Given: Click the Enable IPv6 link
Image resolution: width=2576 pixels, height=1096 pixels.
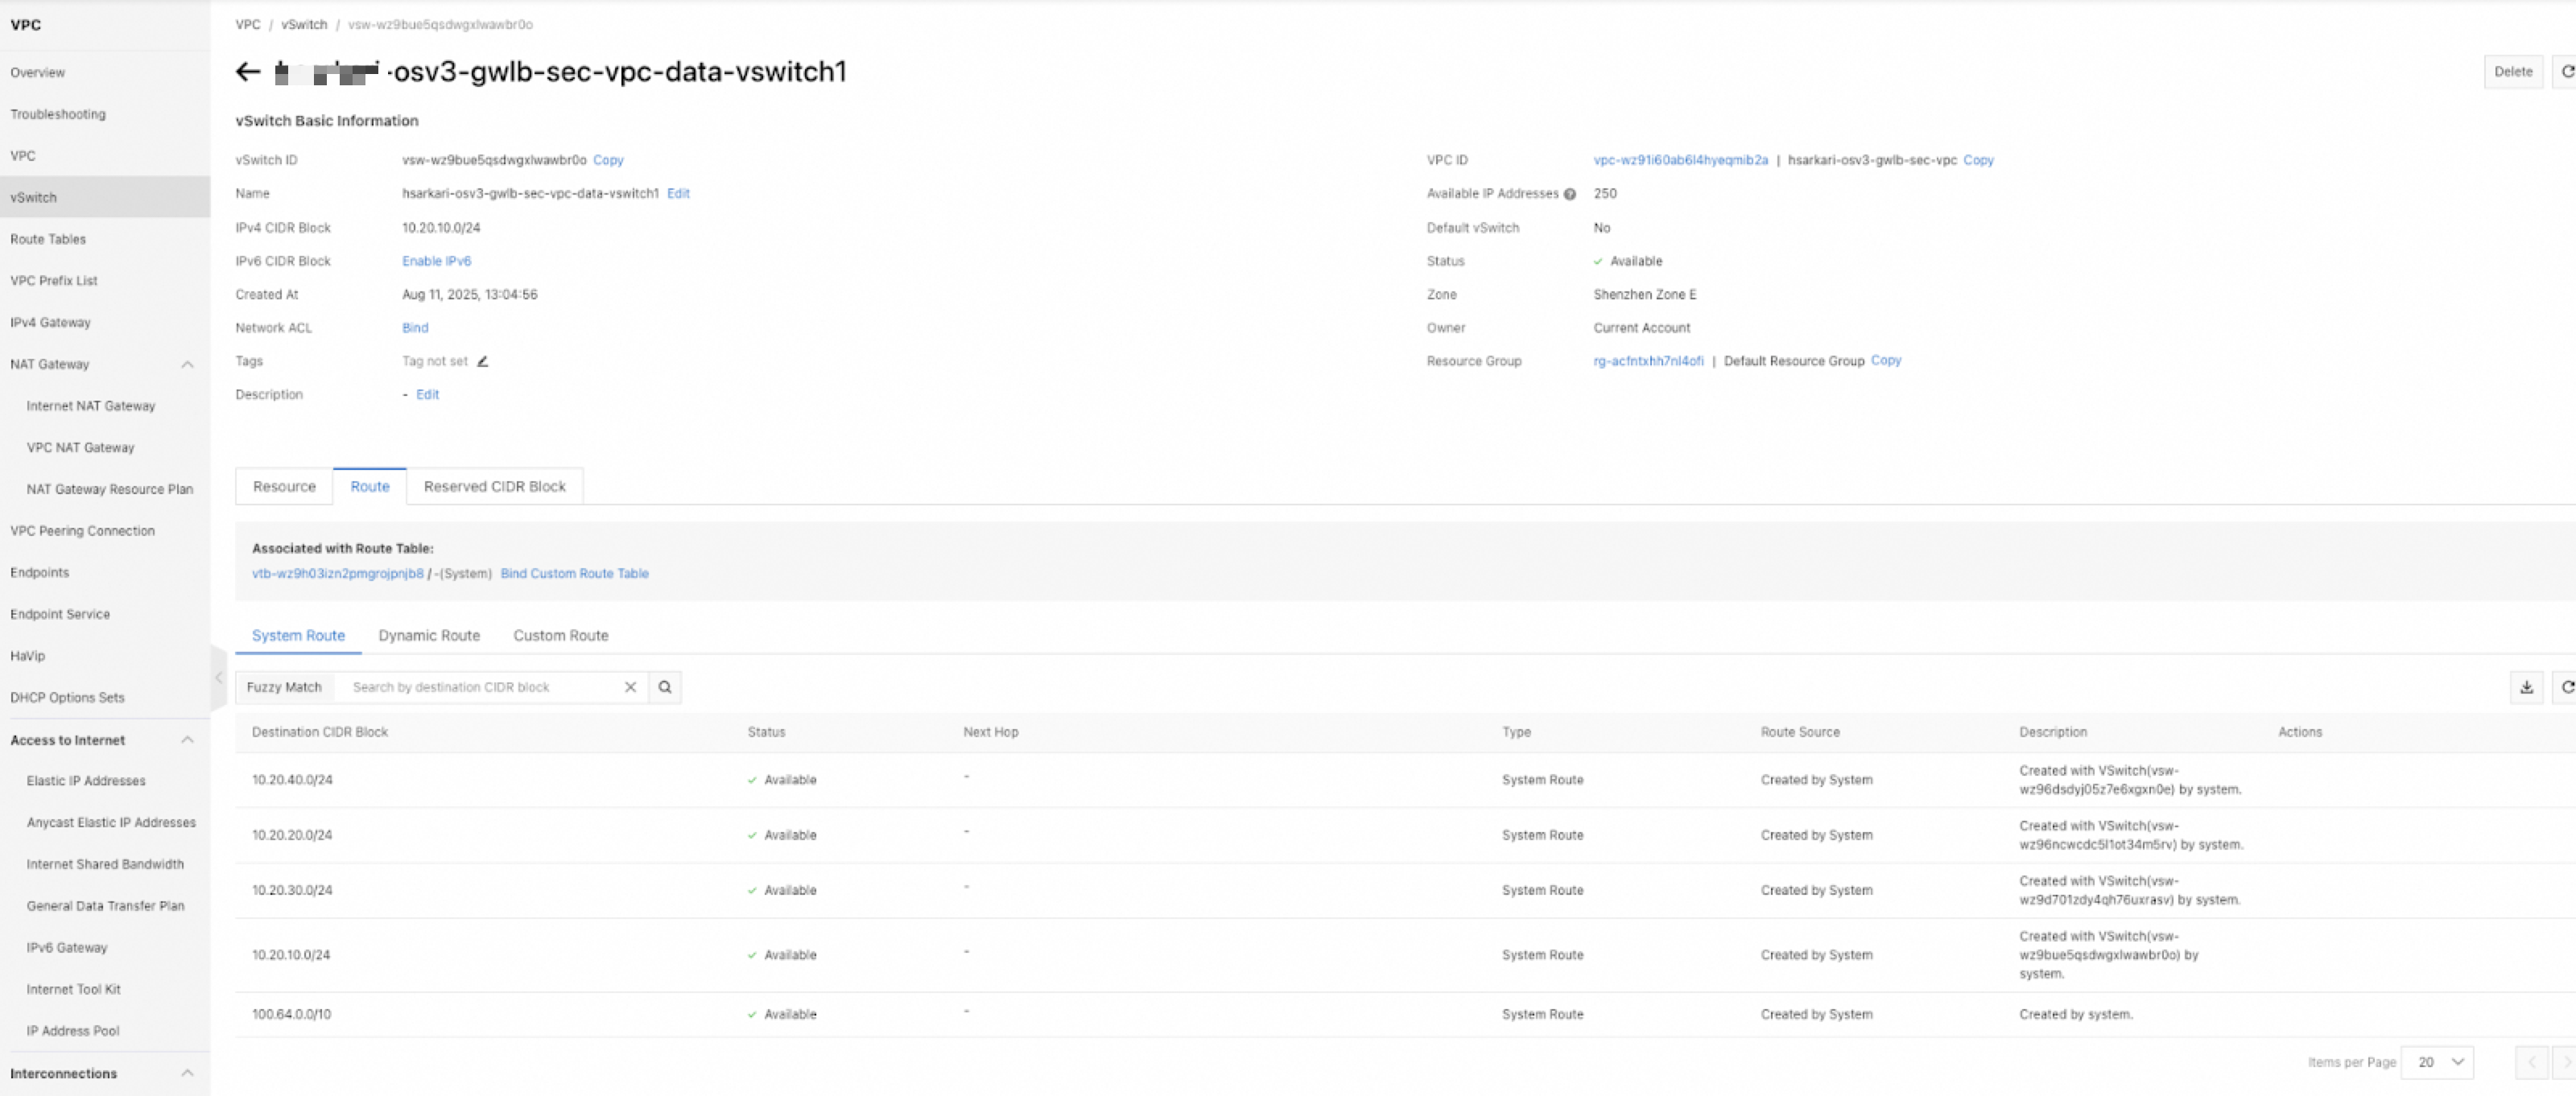Looking at the screenshot, I should pyautogui.click(x=436, y=262).
